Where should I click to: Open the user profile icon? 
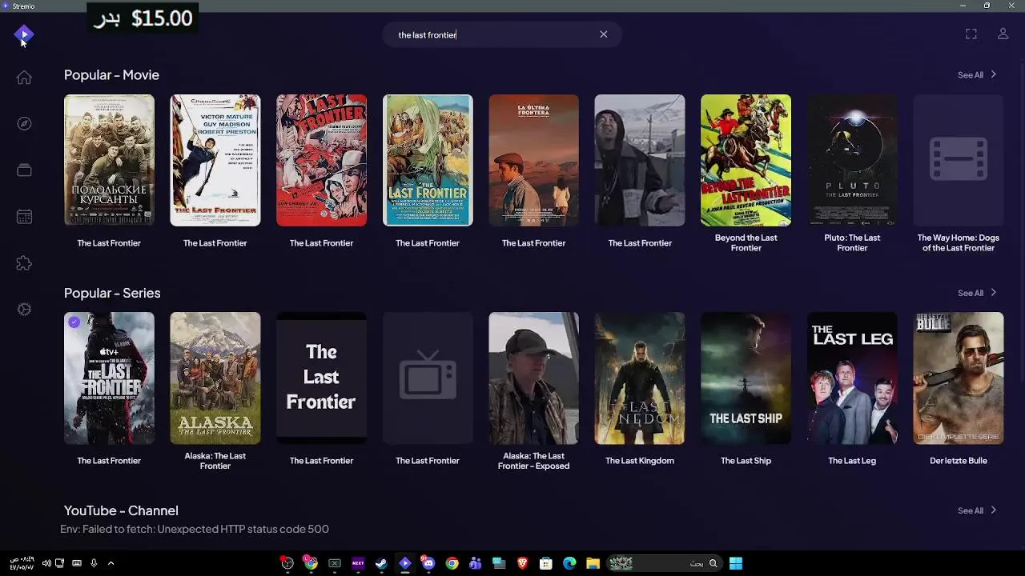point(1003,34)
